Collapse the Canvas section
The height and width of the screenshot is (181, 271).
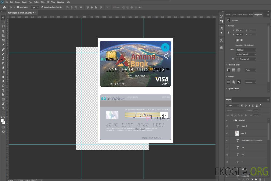coord(227,26)
